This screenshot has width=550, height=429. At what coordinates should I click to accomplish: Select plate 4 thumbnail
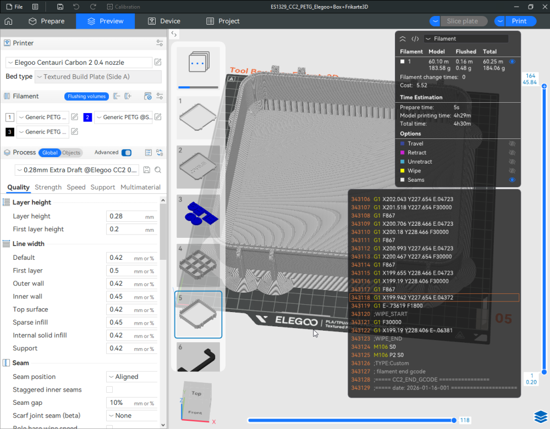(x=198, y=265)
